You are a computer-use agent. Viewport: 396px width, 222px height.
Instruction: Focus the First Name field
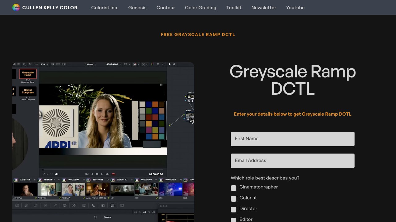pyautogui.click(x=293, y=139)
